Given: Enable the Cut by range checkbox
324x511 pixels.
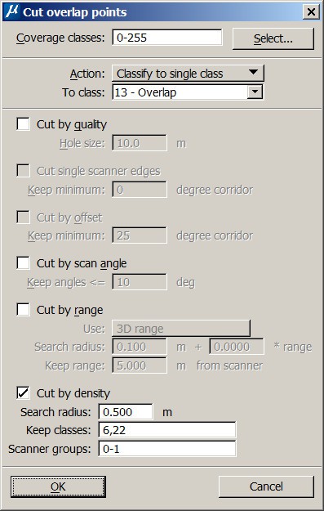Looking at the screenshot, I should click(23, 310).
